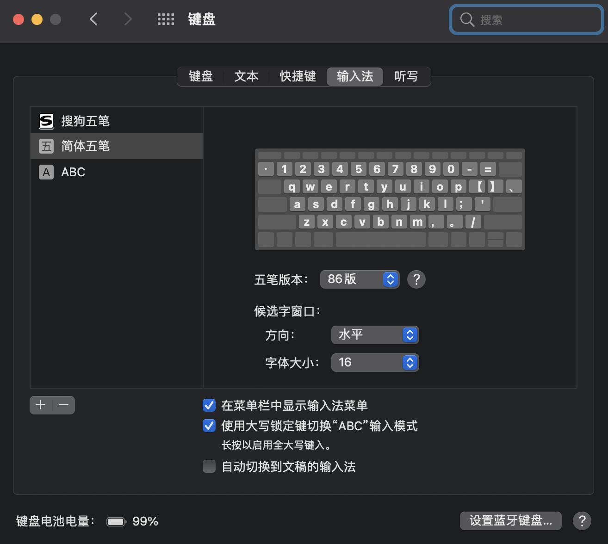The height and width of the screenshot is (544, 608).
Task: Click the back navigation arrow
Action: point(93,19)
